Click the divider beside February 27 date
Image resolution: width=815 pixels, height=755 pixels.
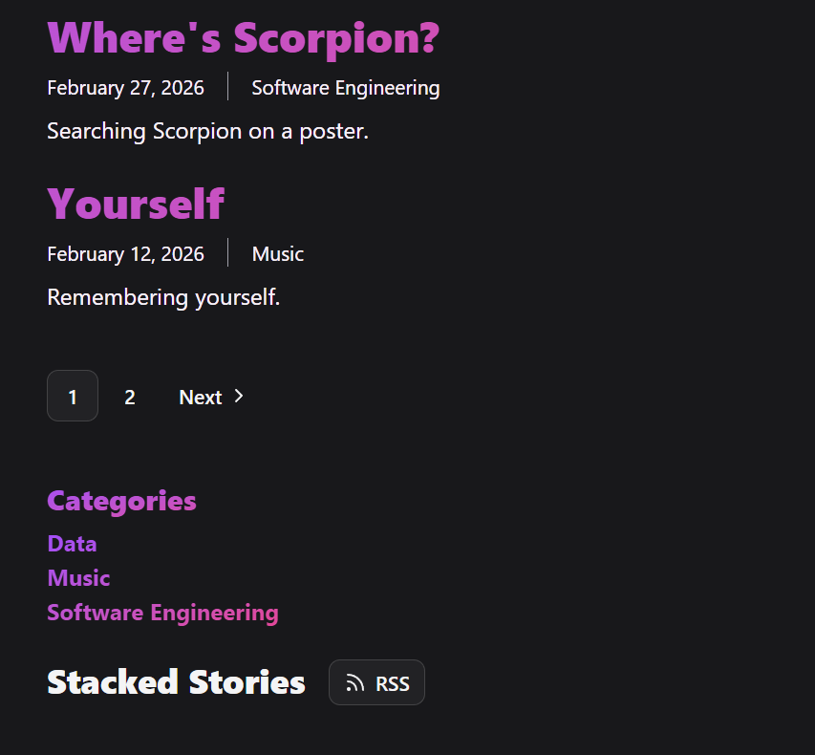228,86
